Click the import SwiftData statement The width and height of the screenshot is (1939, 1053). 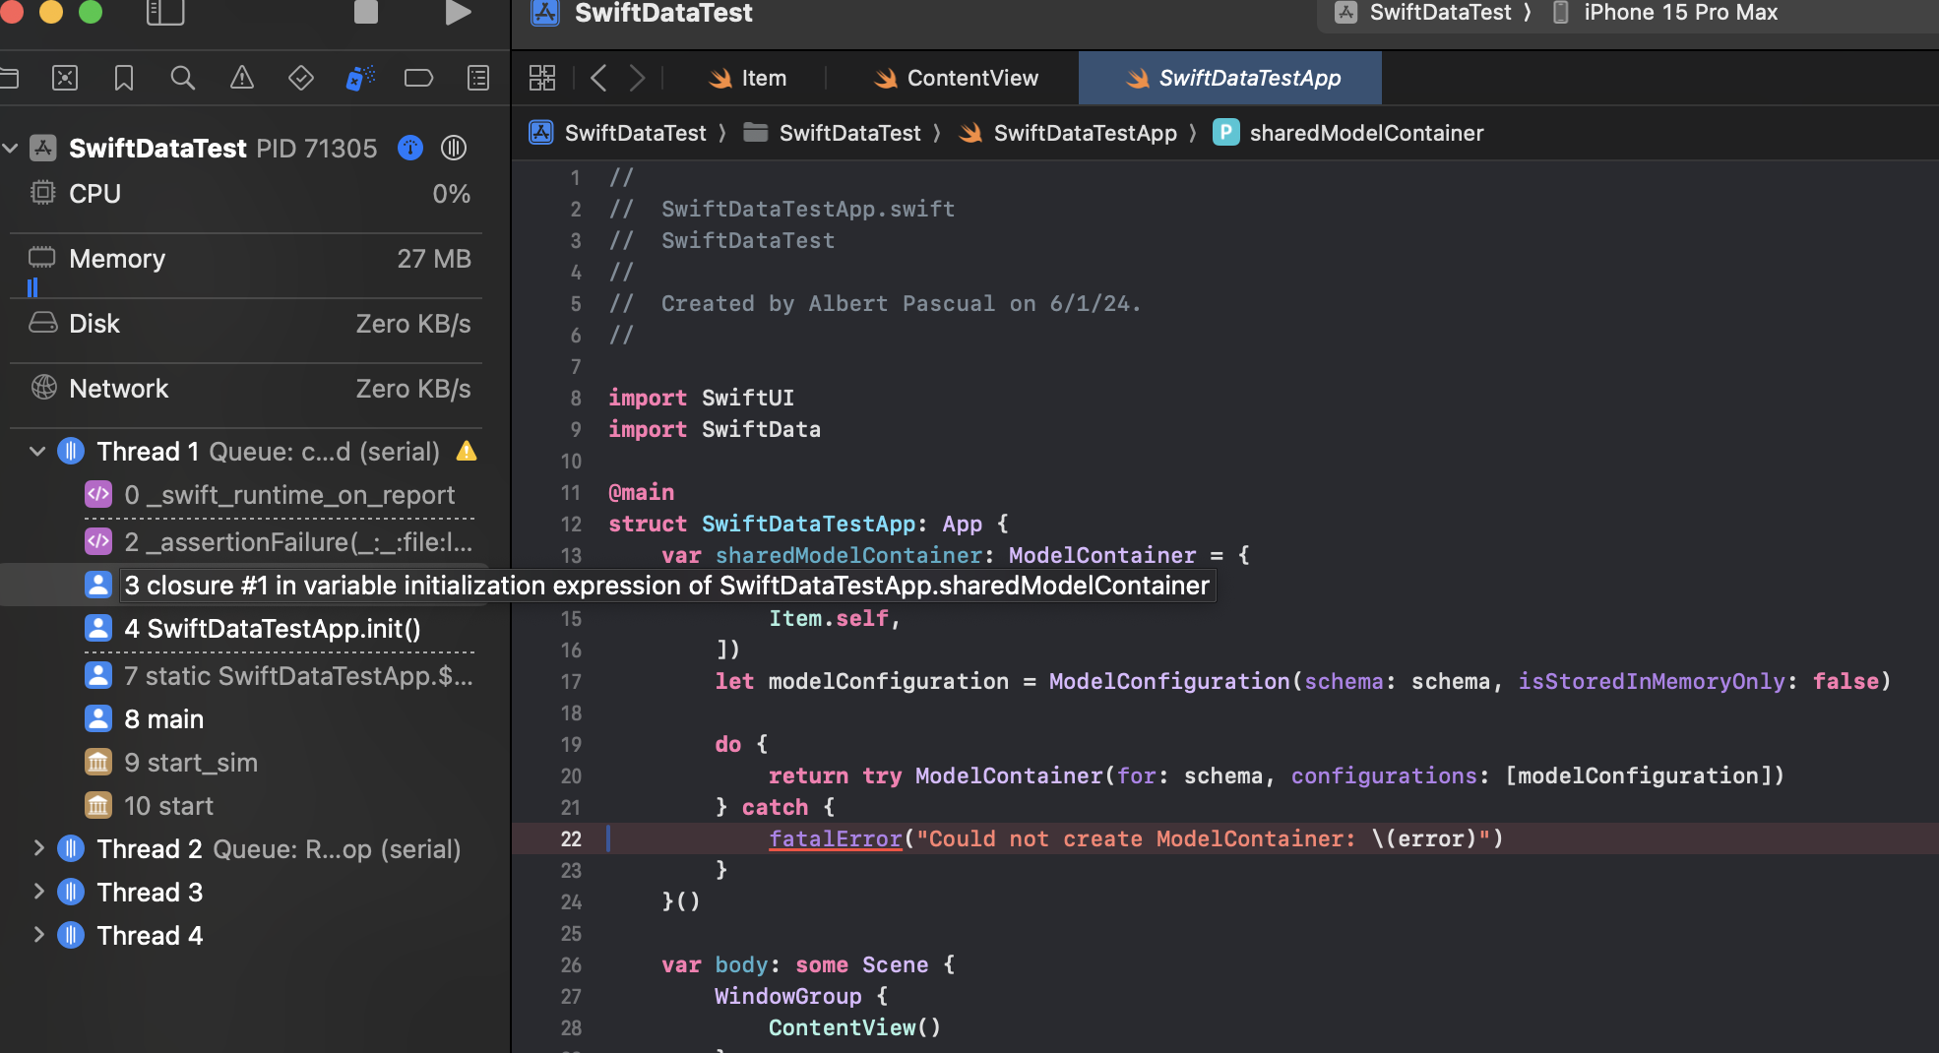715,429
